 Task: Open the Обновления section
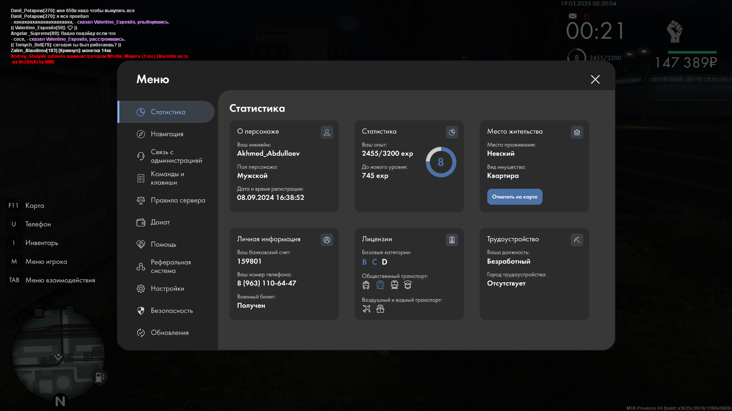[x=169, y=333]
